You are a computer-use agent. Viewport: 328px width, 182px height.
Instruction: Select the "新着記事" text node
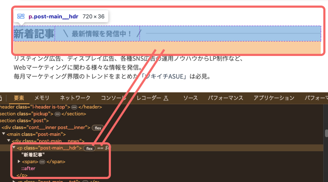point(33,155)
